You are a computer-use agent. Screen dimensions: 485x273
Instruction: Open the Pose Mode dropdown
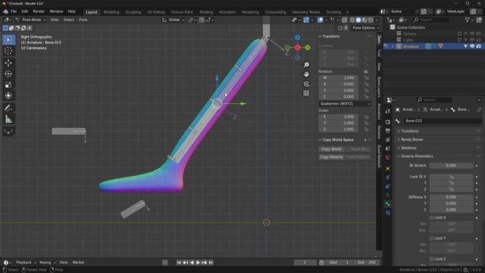[30, 20]
